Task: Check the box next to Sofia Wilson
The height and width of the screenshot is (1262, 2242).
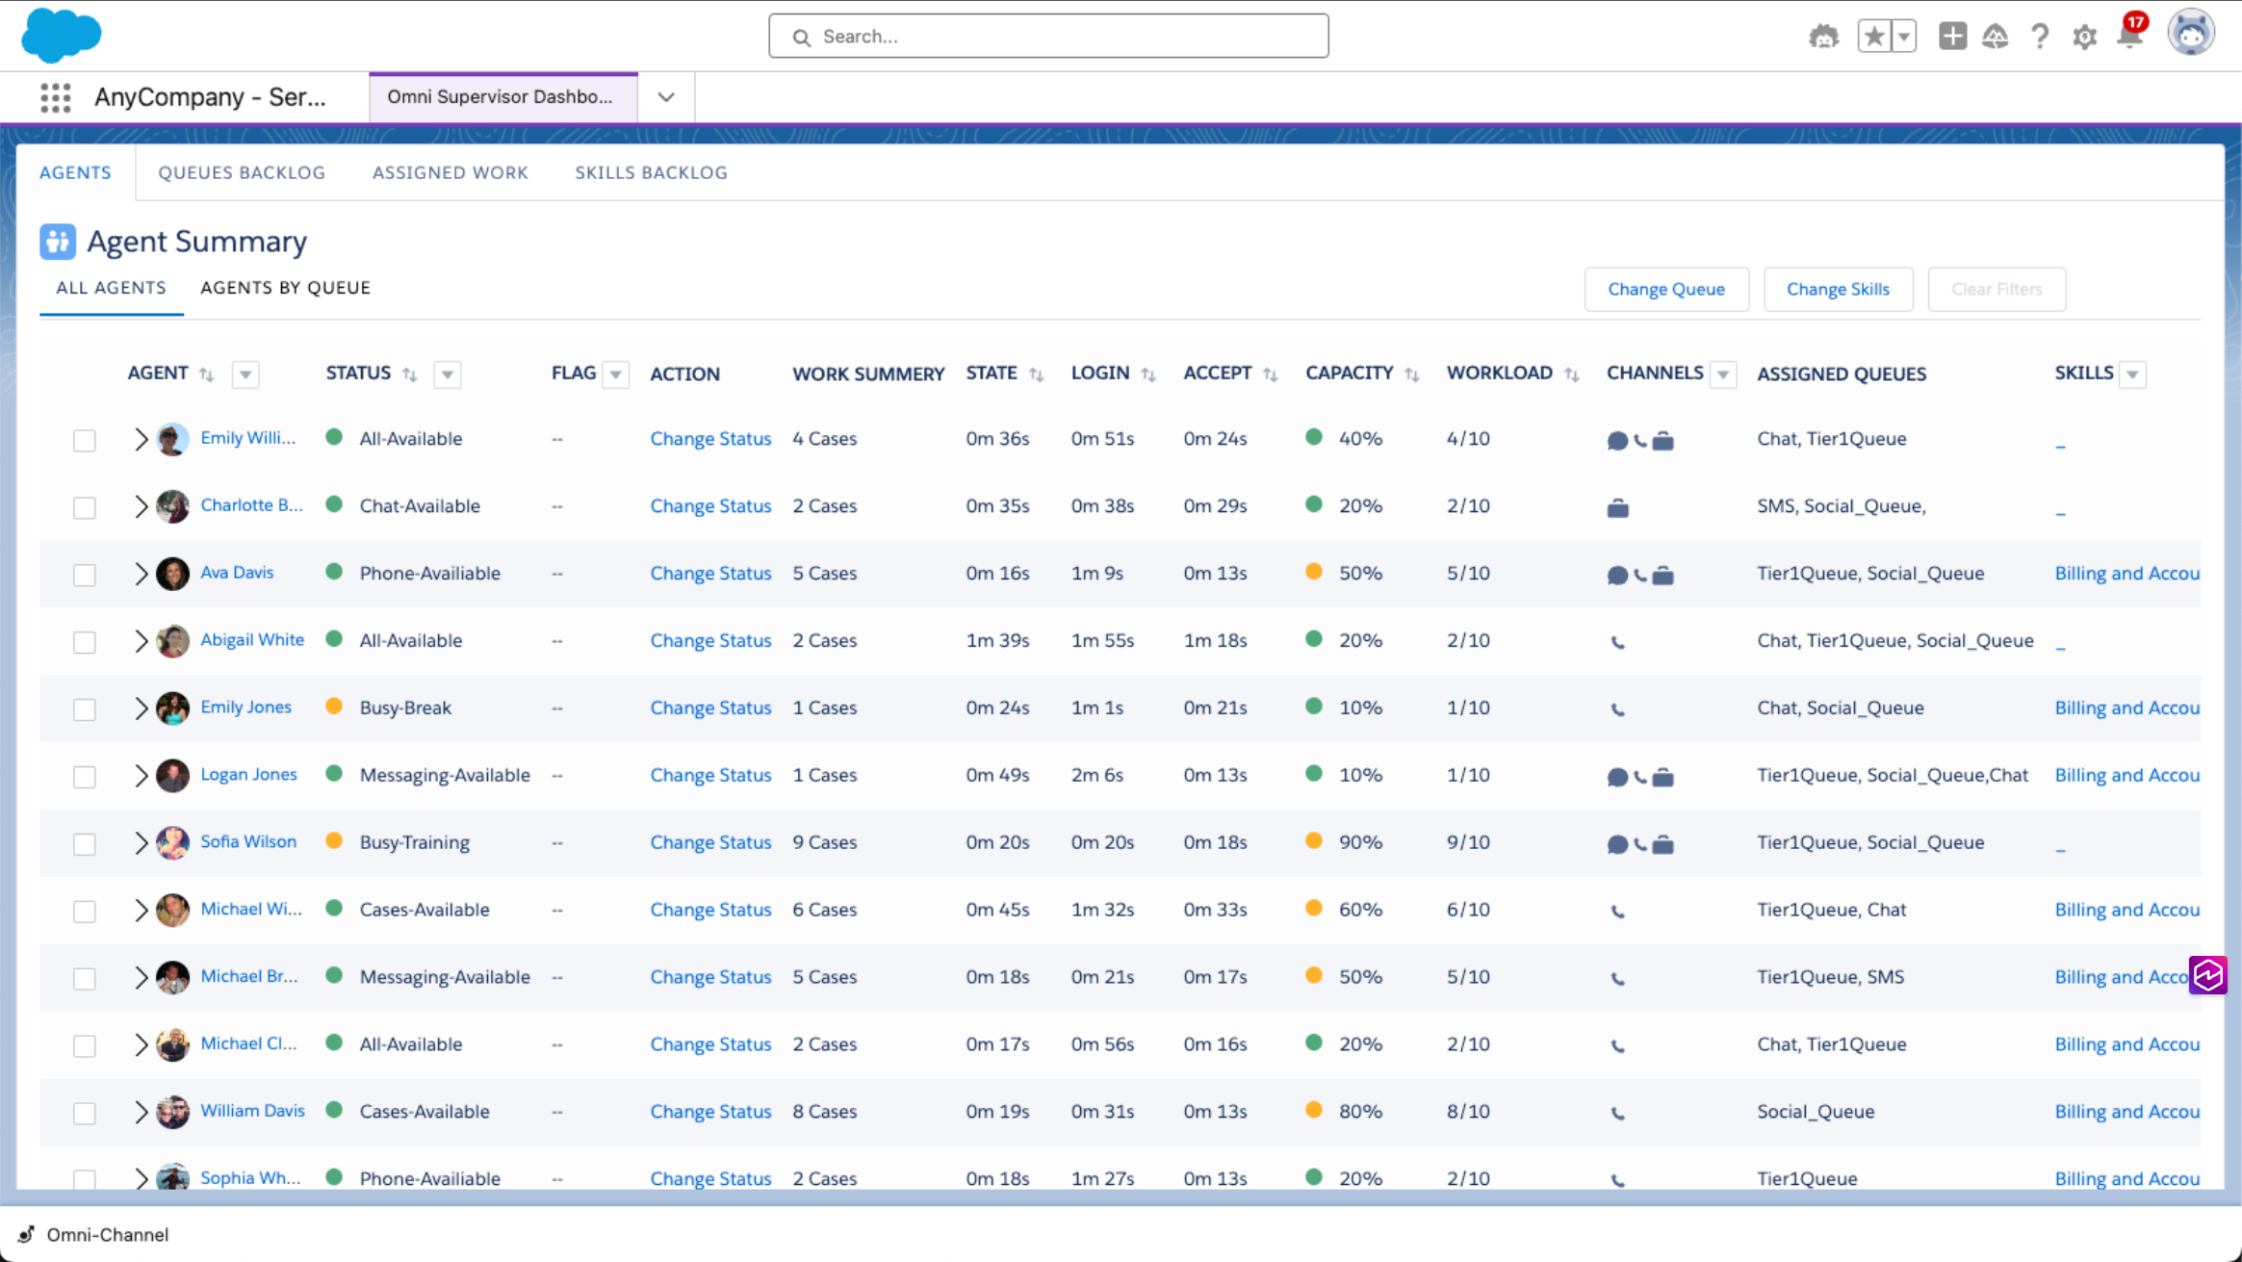Action: click(85, 844)
